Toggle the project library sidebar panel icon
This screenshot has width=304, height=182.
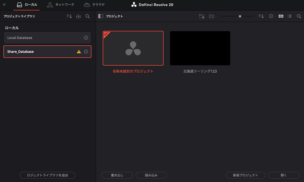click(x=101, y=16)
